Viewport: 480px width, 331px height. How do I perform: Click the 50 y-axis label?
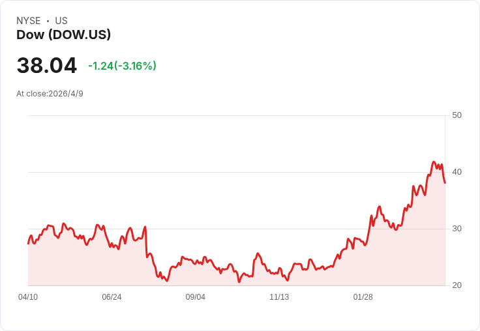tap(457, 115)
